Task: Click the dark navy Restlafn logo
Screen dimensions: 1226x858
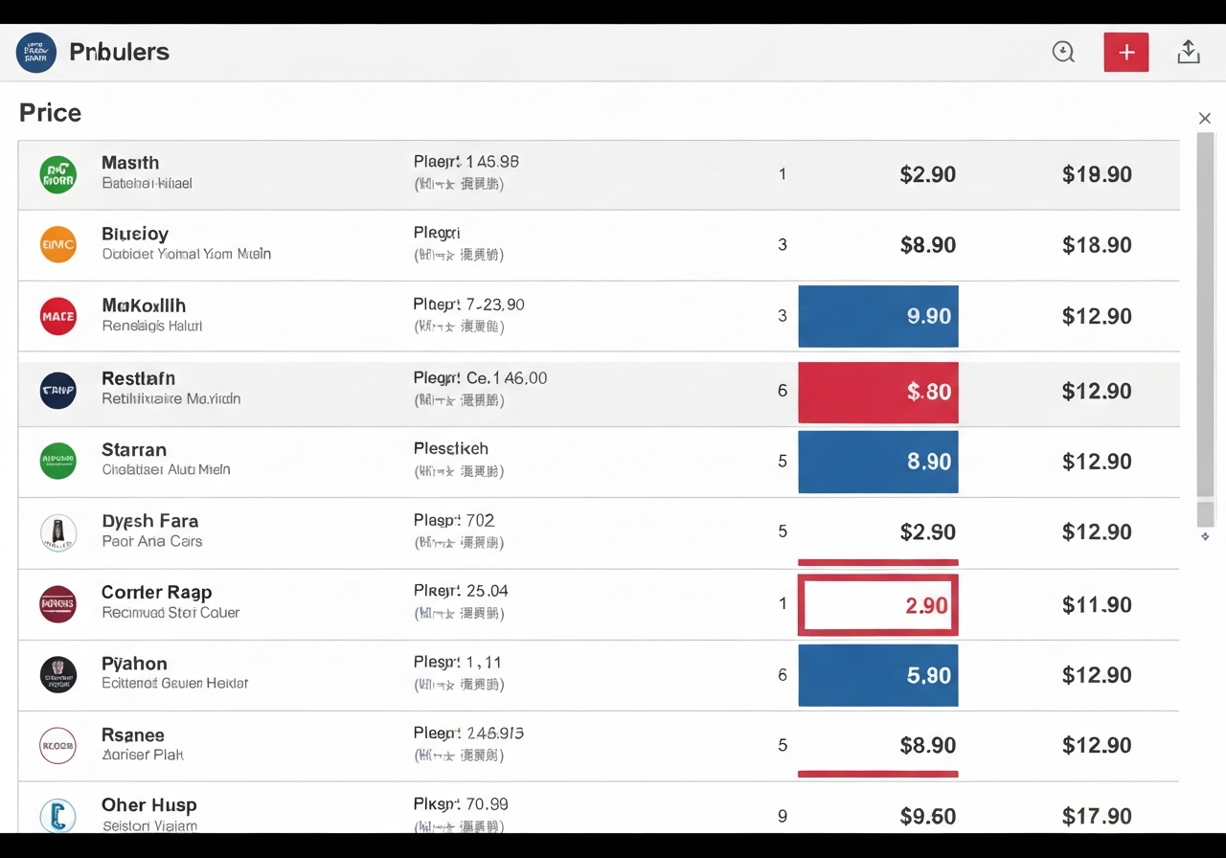Action: pyautogui.click(x=58, y=390)
